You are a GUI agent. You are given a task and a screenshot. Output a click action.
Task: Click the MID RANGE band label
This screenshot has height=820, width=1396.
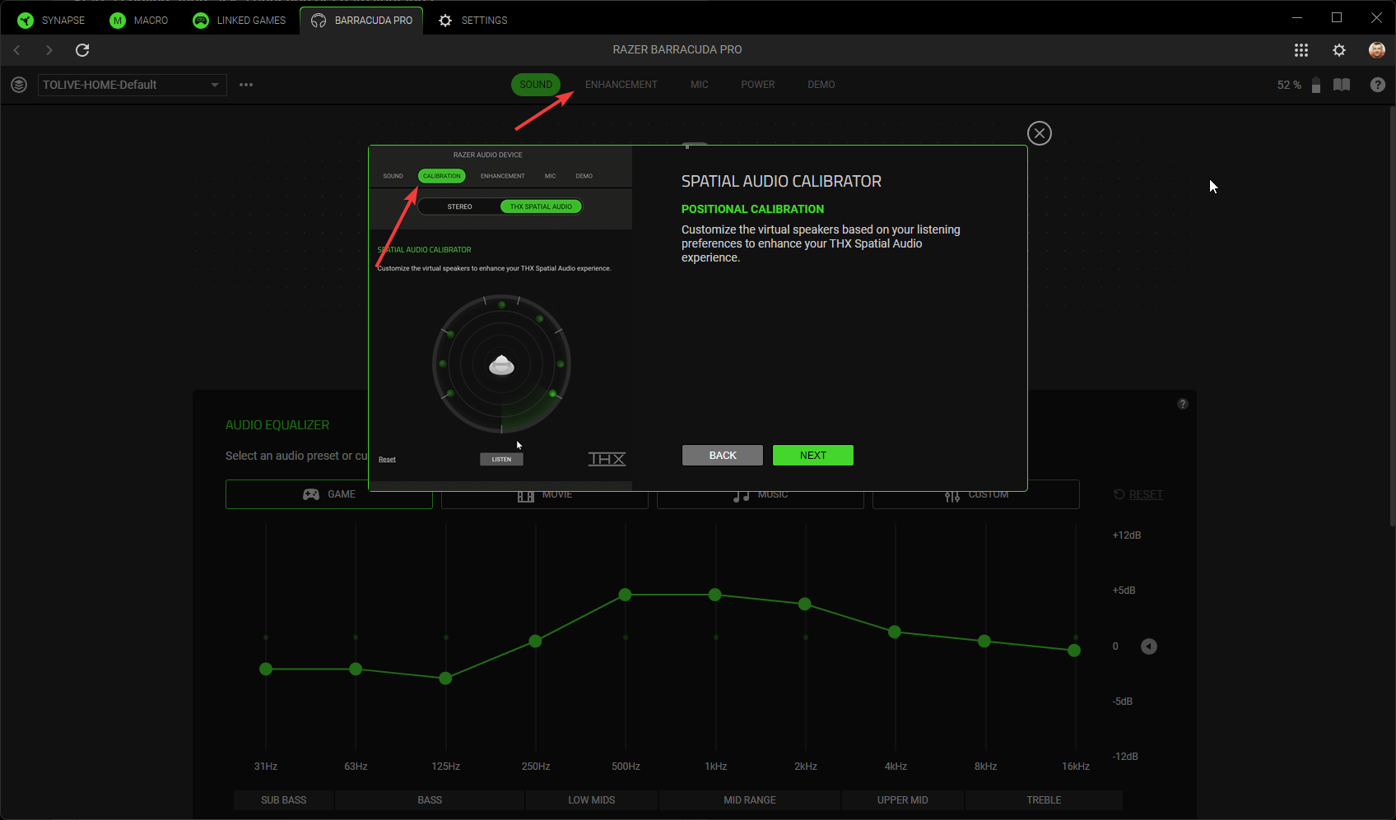(x=750, y=800)
